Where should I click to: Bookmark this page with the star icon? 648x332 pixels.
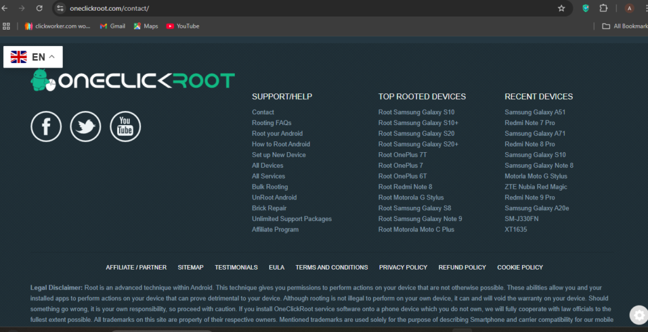(x=561, y=8)
